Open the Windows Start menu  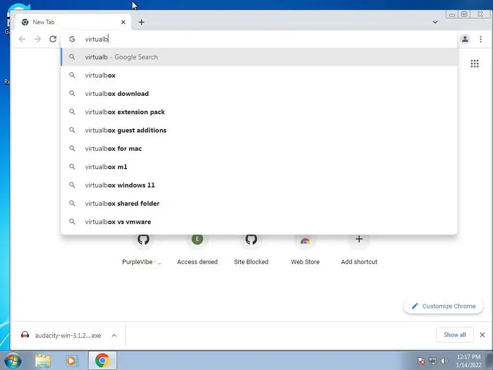[x=13, y=360]
